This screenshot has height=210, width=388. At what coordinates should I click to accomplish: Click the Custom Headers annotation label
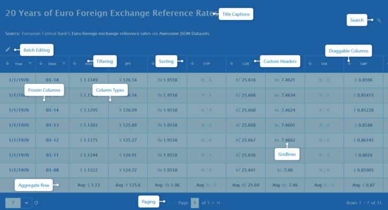[280, 61]
